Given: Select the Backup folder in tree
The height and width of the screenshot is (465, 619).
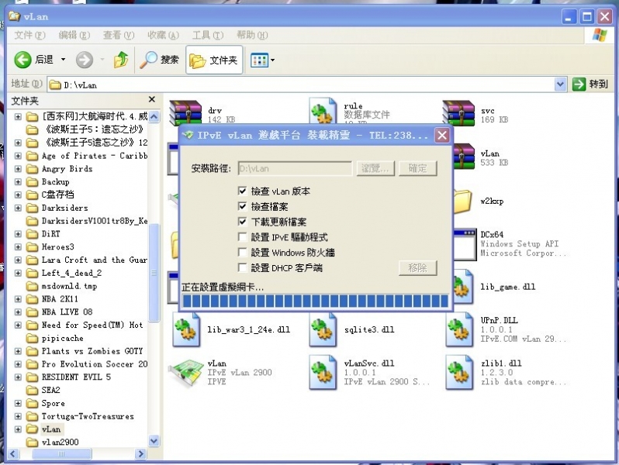Looking at the screenshot, I should 55,182.
